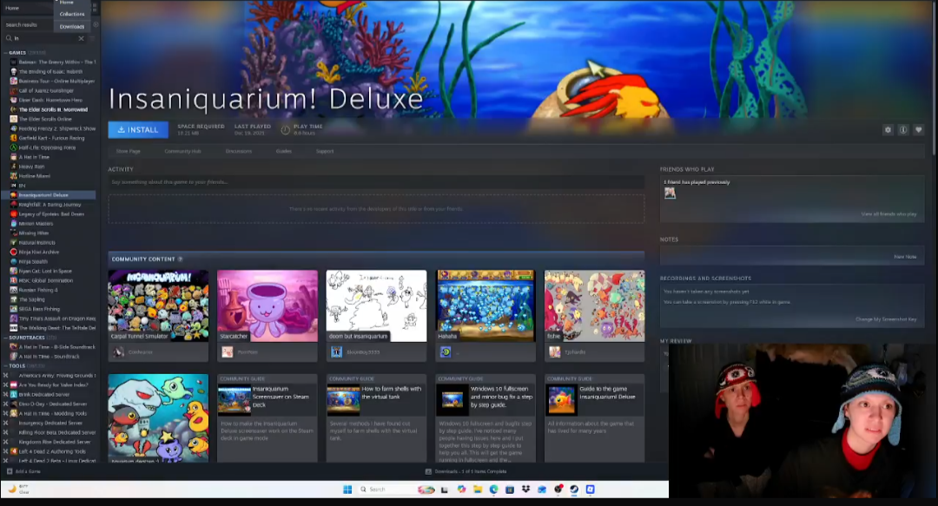This screenshot has width=938, height=506.
Task: Click New Note in the Notes panel
Action: pos(905,257)
